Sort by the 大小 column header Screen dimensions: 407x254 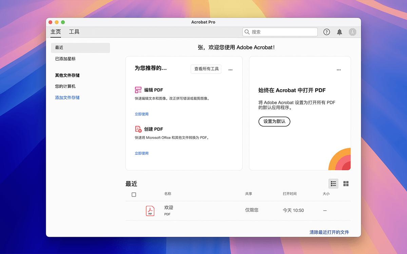326,194
